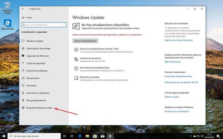Open the Windows Start menu
Screen dimensions: 223x139
click(4, 136)
